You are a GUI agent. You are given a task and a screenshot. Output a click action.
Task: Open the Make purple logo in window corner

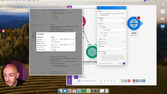coord(69,8)
